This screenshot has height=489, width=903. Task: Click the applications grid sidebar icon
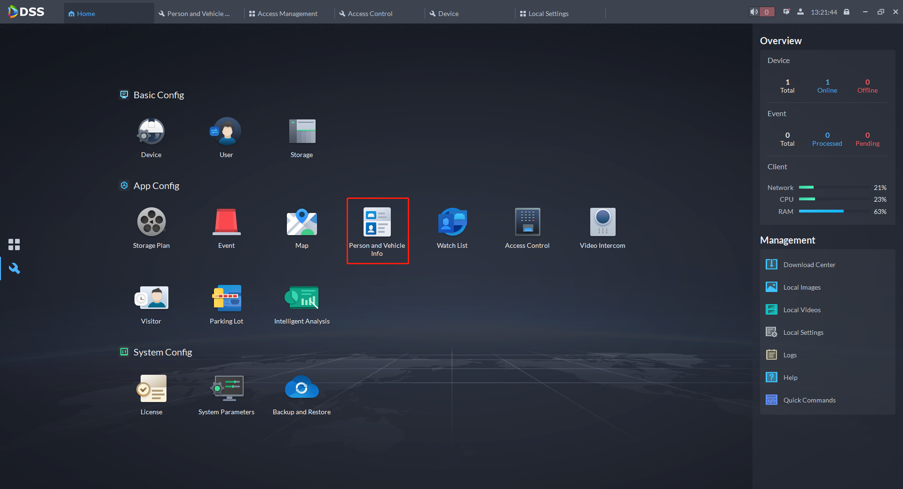click(14, 244)
